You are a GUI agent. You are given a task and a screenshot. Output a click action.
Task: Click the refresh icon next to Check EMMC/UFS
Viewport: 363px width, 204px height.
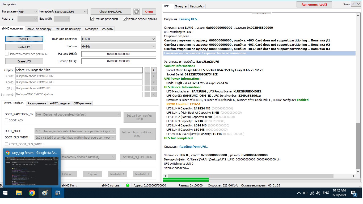pyautogui.click(x=137, y=11)
